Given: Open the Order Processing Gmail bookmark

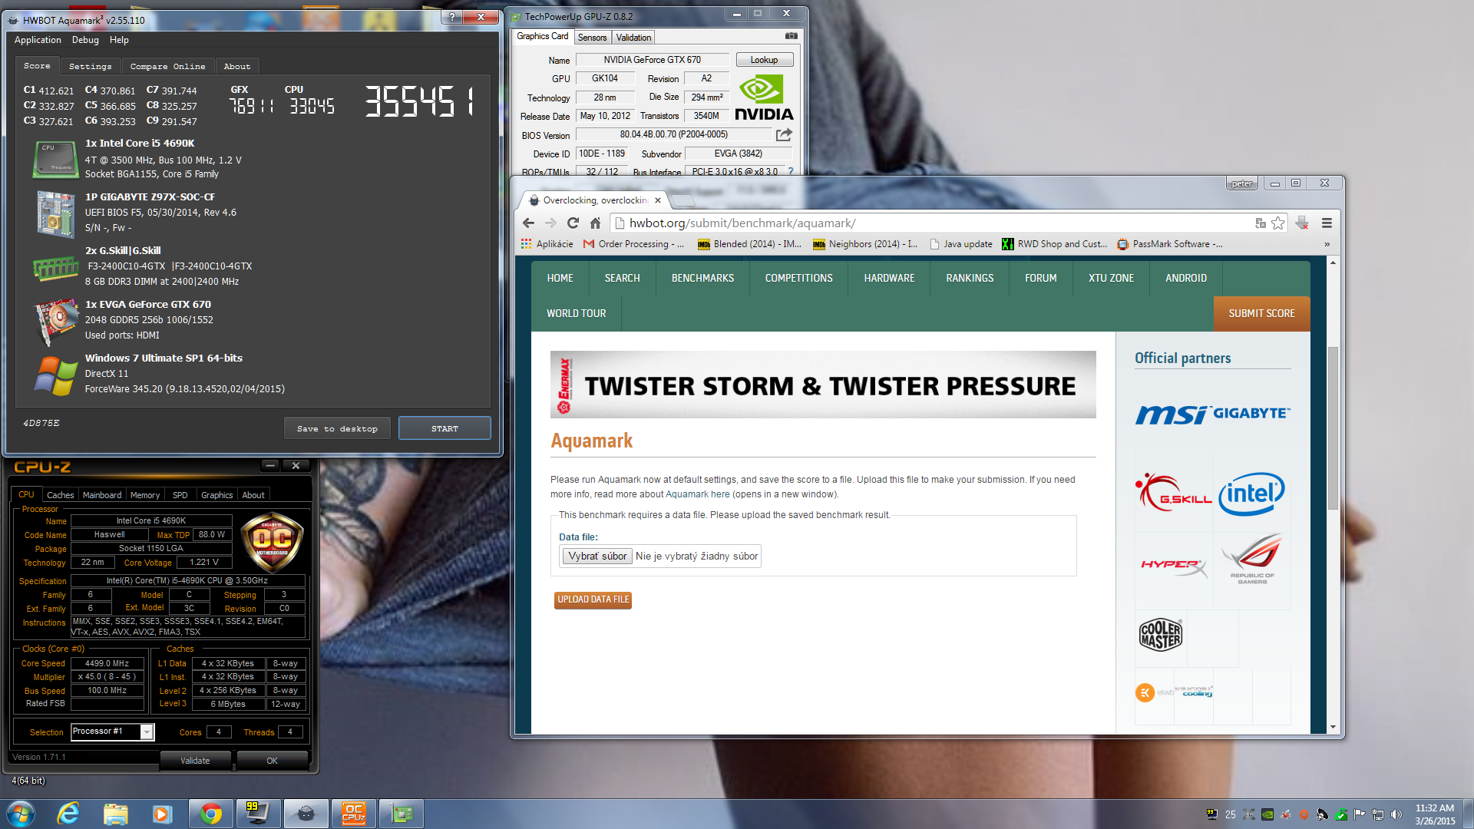Looking at the screenshot, I should coord(633,244).
